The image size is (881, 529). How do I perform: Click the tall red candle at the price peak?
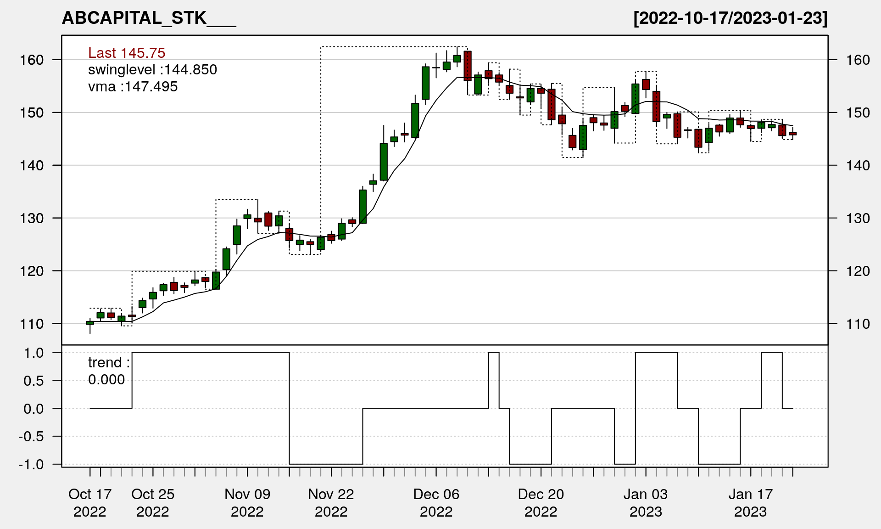pos(468,66)
